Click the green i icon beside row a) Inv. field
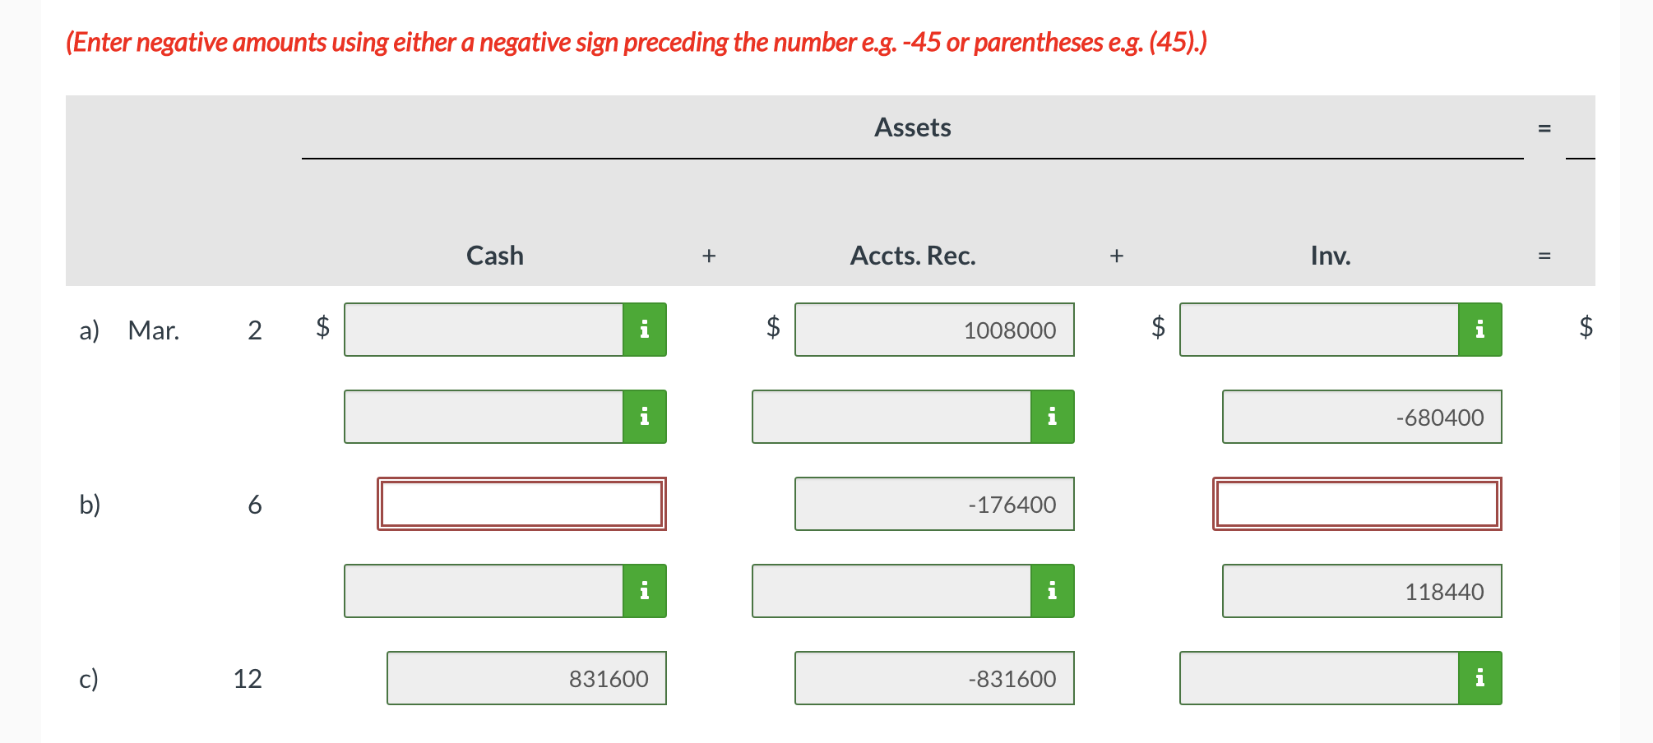The height and width of the screenshot is (743, 1653). 1479,330
